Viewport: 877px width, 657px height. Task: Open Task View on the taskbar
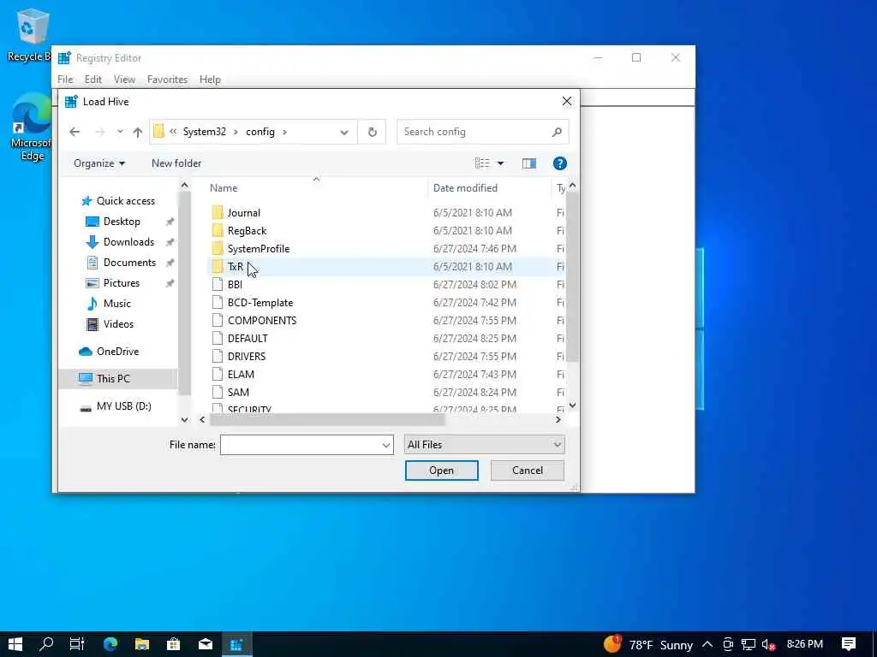(x=77, y=644)
